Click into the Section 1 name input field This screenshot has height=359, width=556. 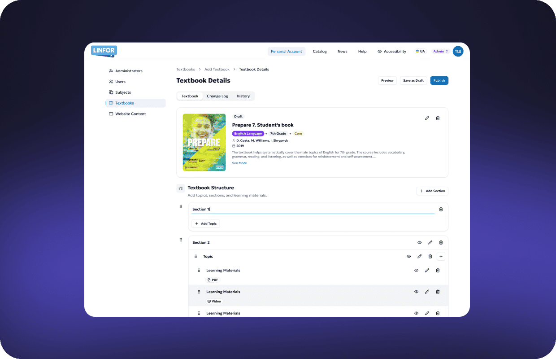313,210
